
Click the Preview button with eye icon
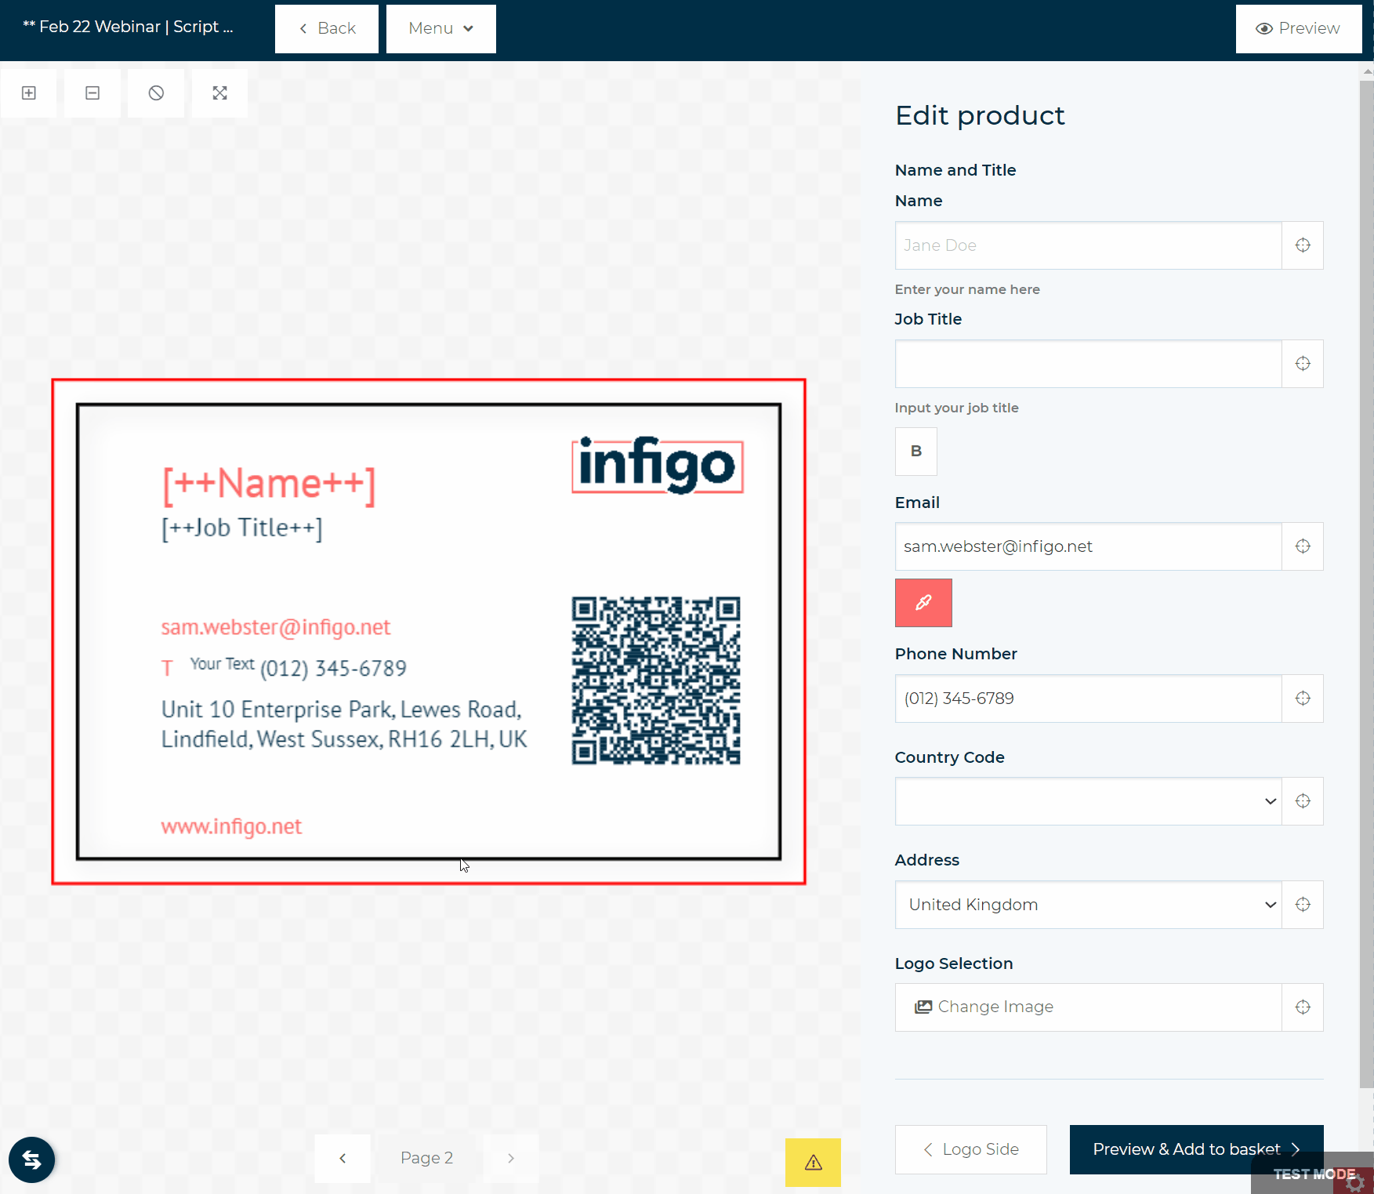coord(1299,29)
